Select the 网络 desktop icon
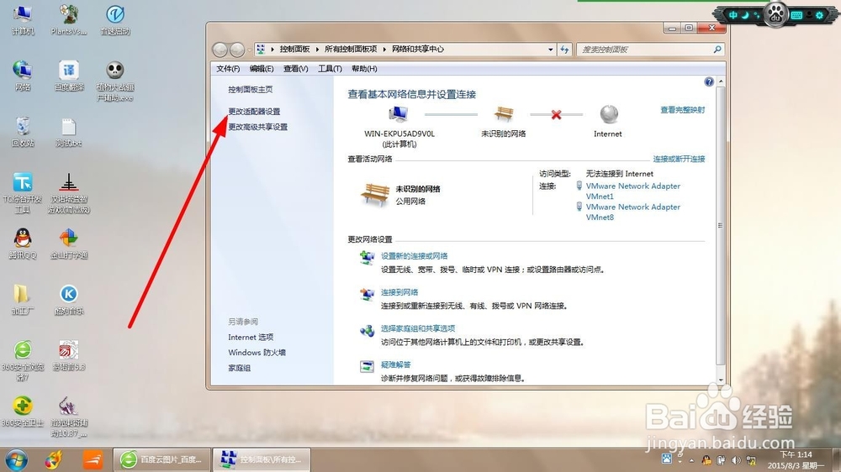 23,75
